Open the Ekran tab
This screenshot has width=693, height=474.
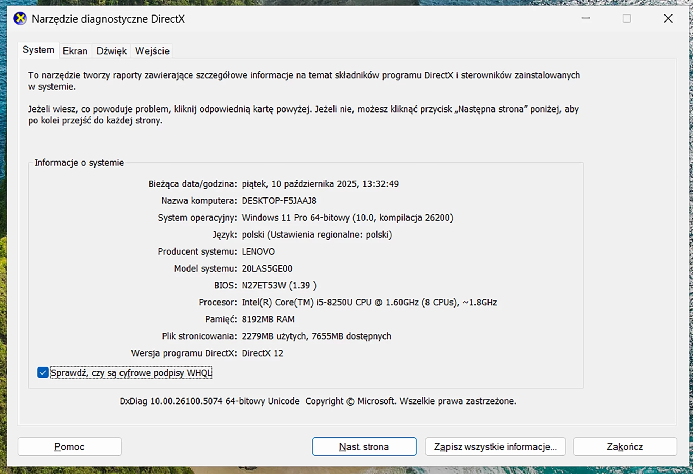point(75,51)
